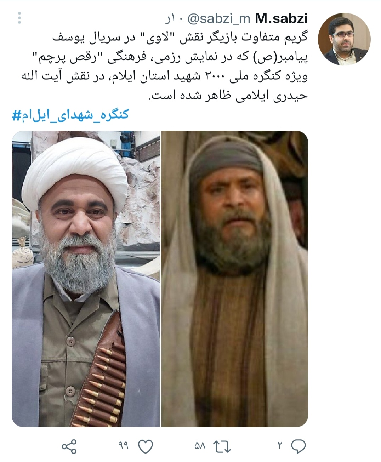The image size is (381, 462).
Task: Reply using the speech bubble icon
Action: coord(298,446)
